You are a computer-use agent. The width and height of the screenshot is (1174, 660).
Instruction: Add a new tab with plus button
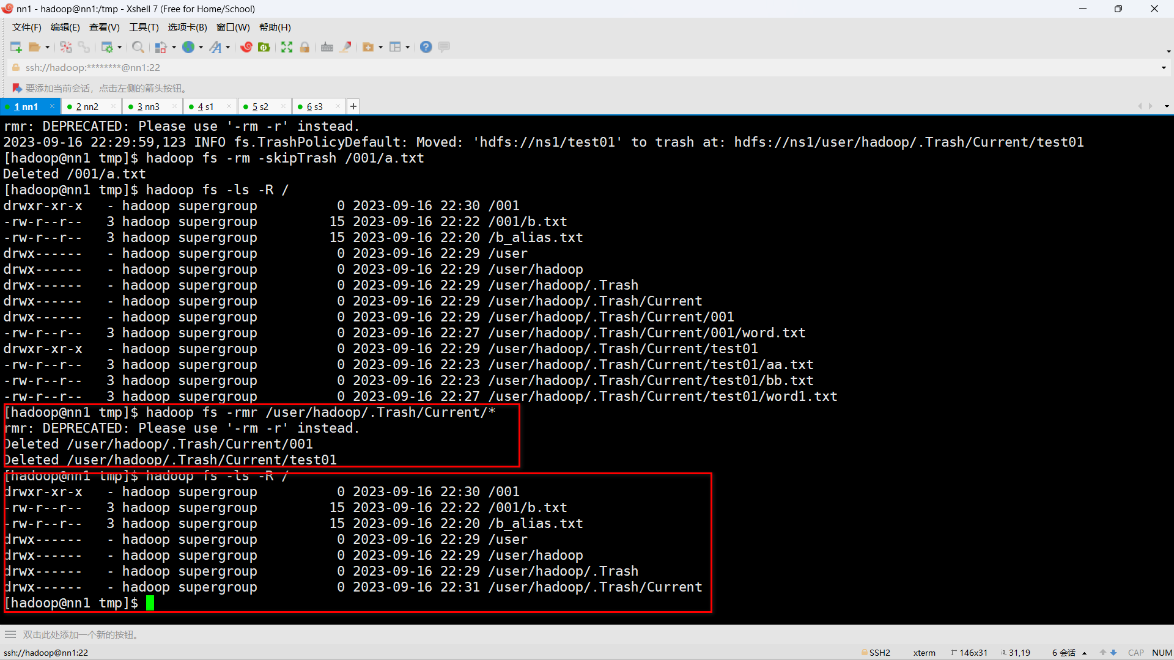pyautogui.click(x=353, y=107)
